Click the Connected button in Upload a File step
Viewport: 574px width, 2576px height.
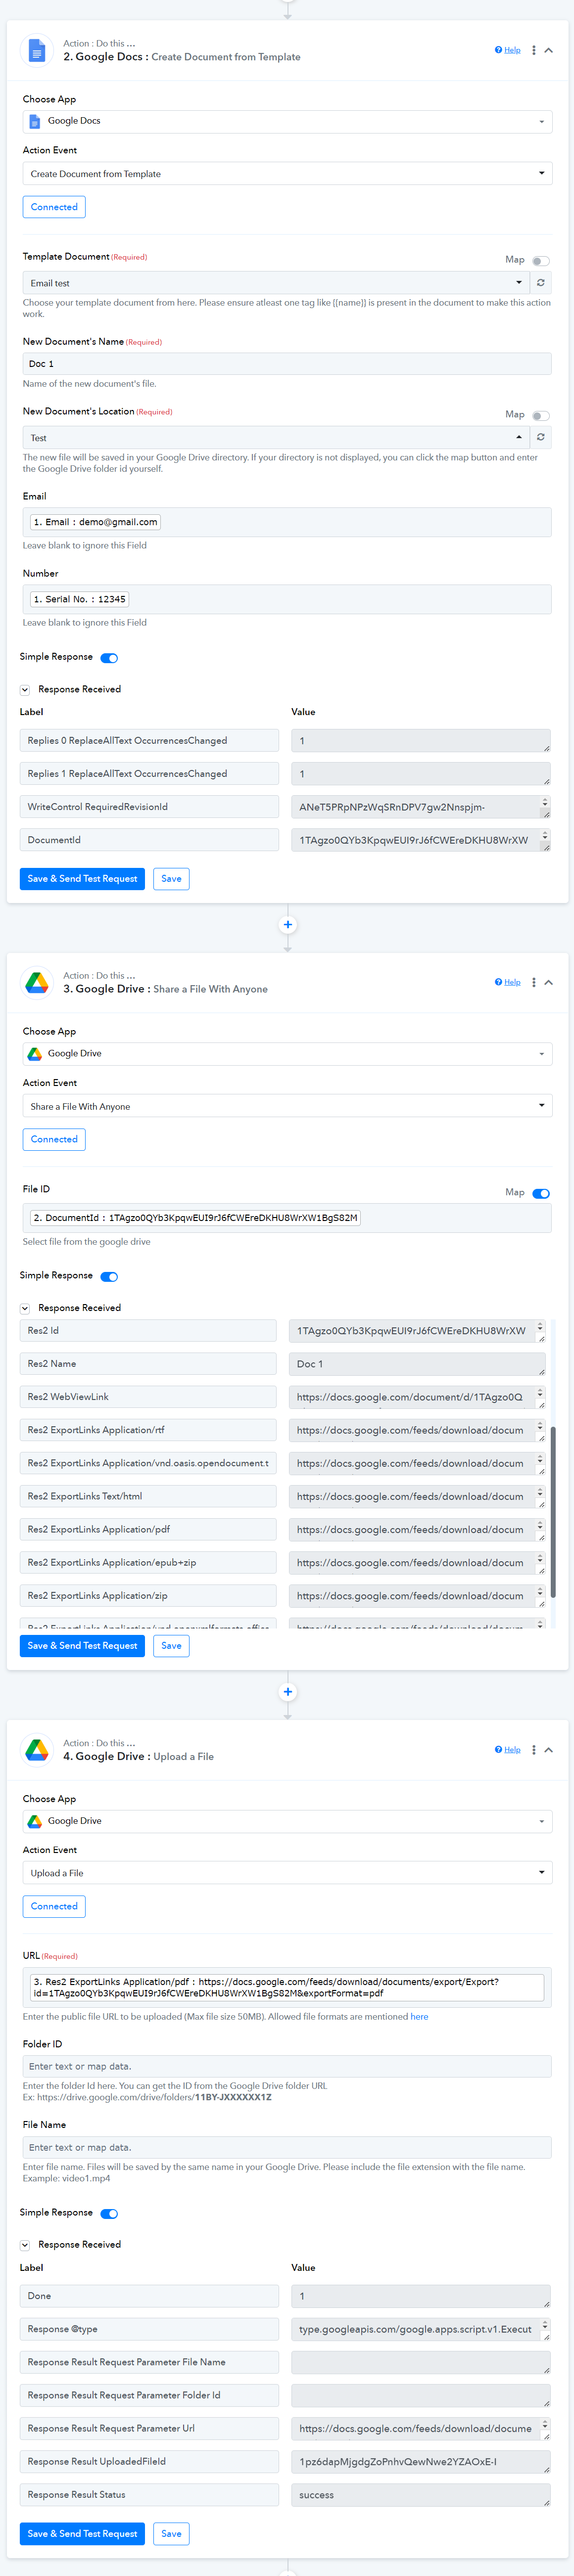tap(54, 1906)
